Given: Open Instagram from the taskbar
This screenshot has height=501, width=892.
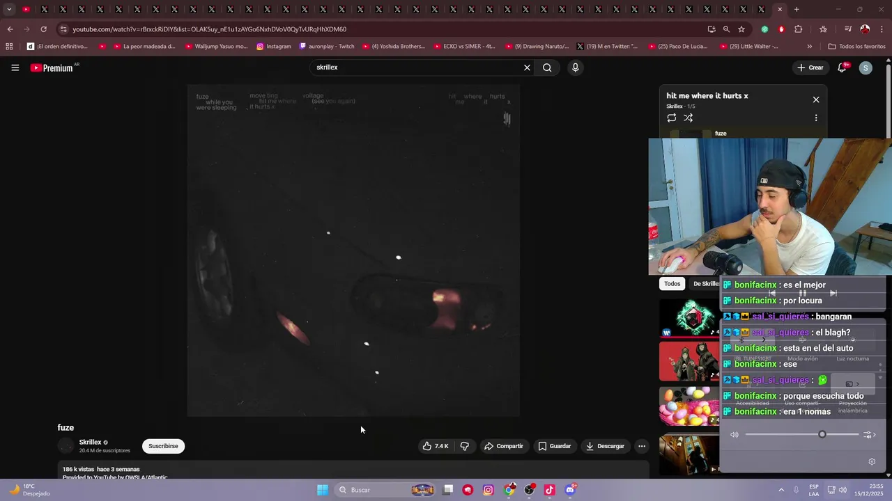Looking at the screenshot, I should pyautogui.click(x=488, y=490).
